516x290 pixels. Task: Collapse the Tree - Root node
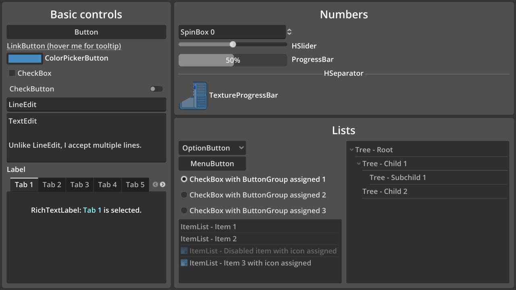[351, 150]
